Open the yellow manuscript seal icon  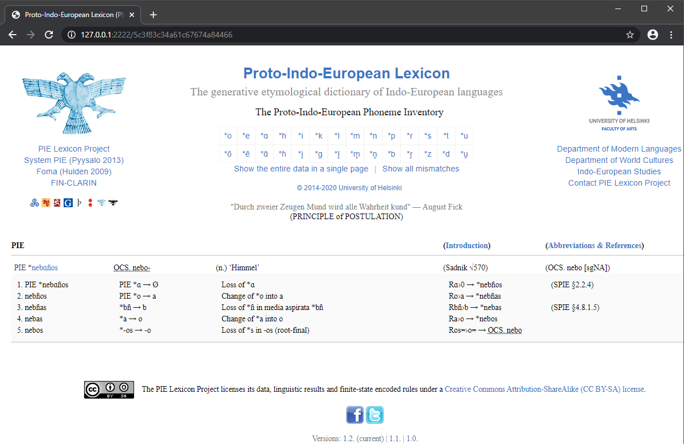coord(45,203)
